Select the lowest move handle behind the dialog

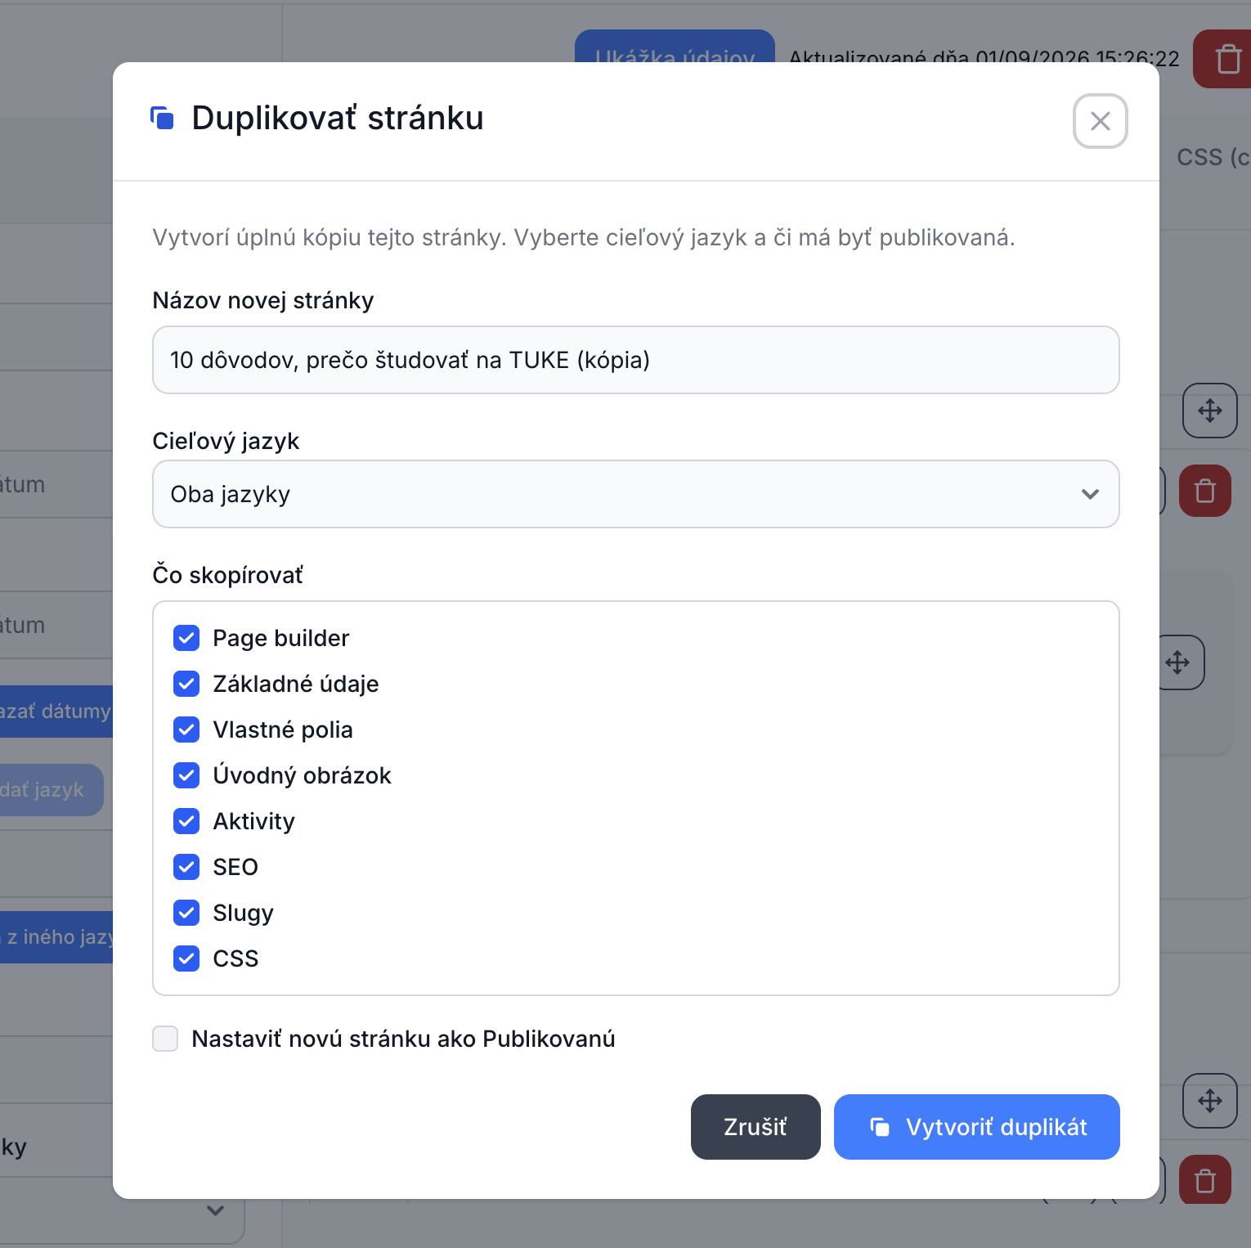1210,1101
